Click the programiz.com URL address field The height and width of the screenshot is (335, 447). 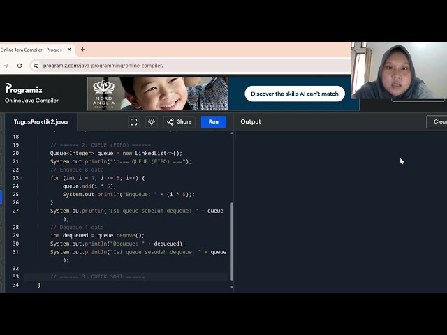click(103, 66)
